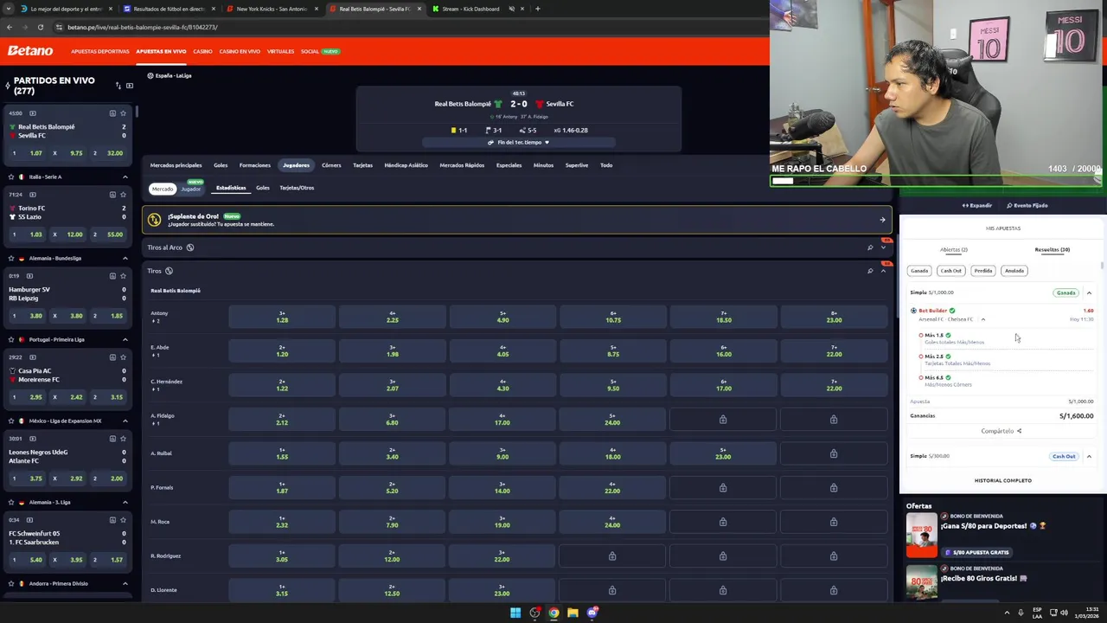This screenshot has height=623, width=1107.
Task: Open ¡Gana S/80 para Deportes! offer thumbnail
Action: (x=922, y=534)
